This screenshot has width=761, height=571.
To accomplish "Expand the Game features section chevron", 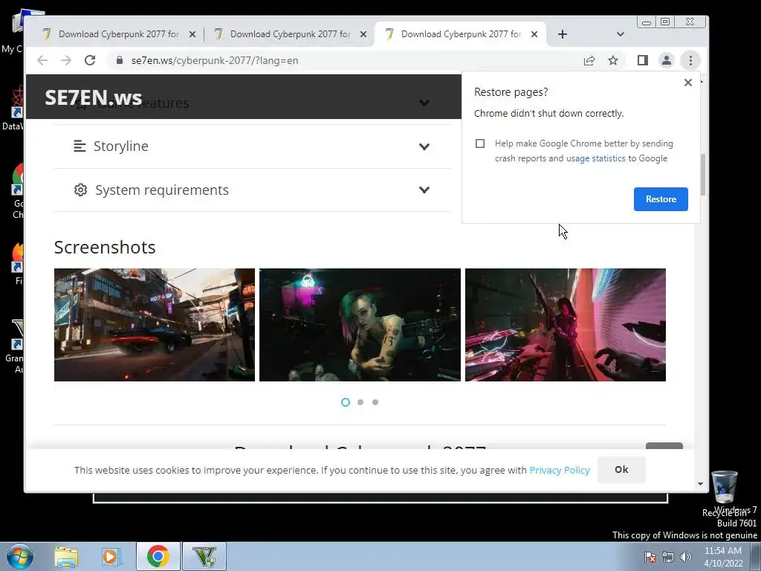I will pyautogui.click(x=424, y=103).
